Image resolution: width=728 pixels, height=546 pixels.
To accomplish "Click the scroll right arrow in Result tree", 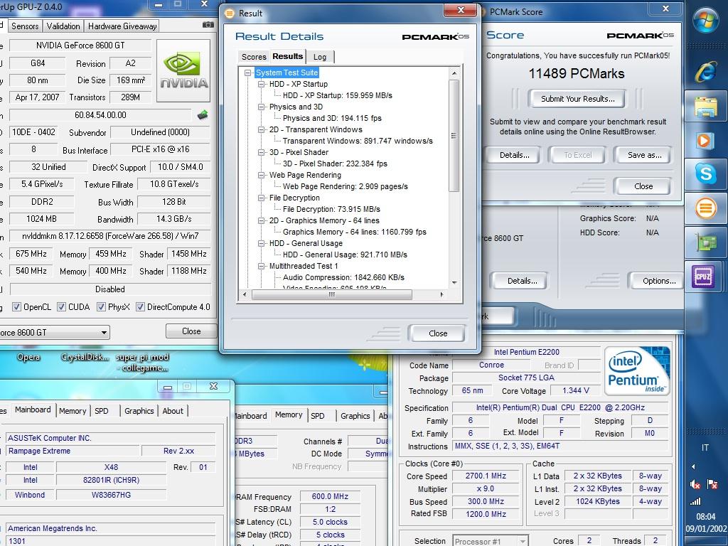I will 441,294.
